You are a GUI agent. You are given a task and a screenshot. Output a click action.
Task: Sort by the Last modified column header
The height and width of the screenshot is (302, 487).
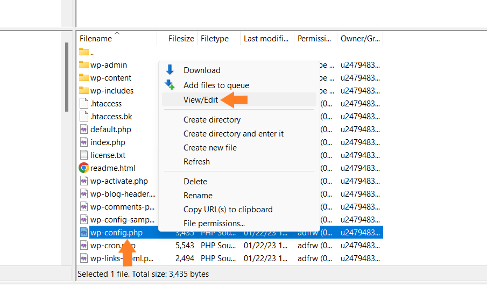(x=267, y=39)
